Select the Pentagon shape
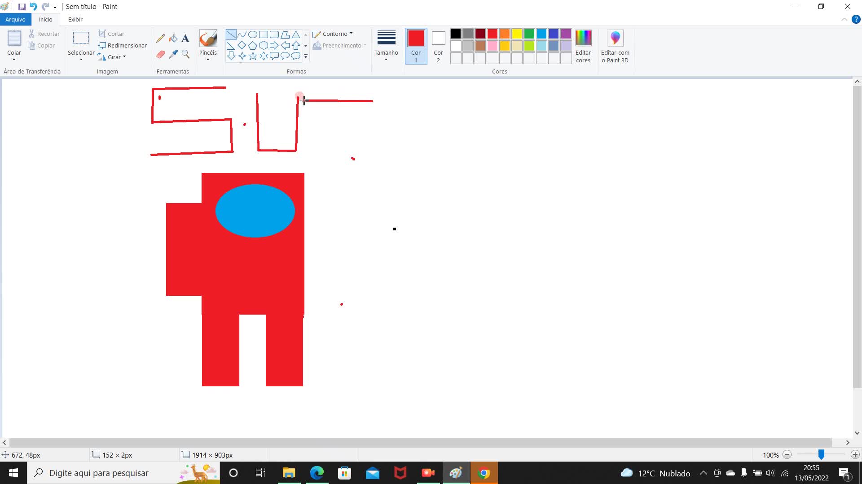The height and width of the screenshot is (484, 862). point(253,45)
